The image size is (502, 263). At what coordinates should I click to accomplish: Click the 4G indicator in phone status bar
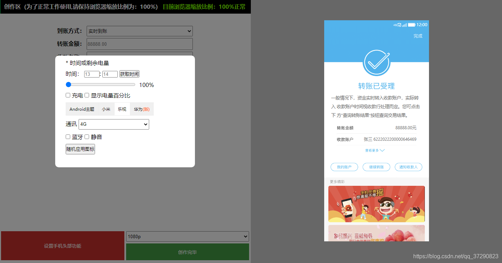tap(395, 25)
